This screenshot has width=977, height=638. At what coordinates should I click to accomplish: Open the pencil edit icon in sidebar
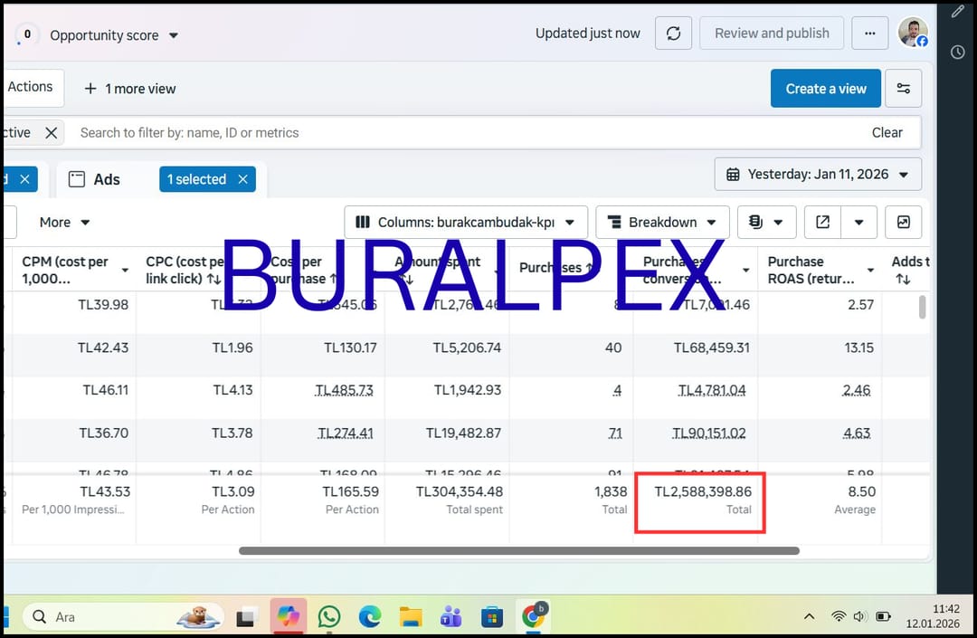coord(958,12)
